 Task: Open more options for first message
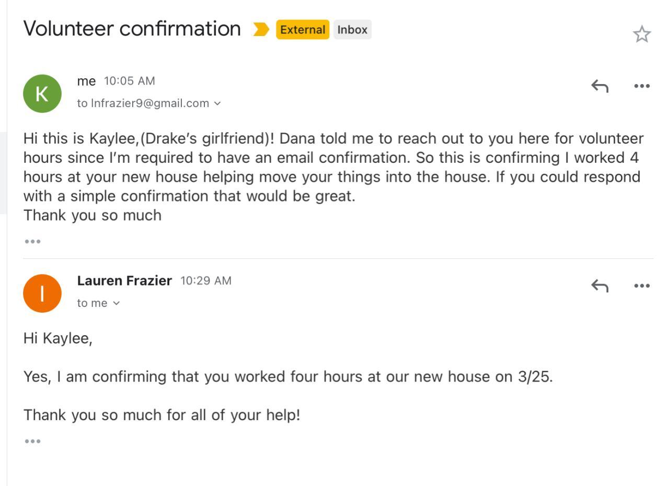coord(641,86)
